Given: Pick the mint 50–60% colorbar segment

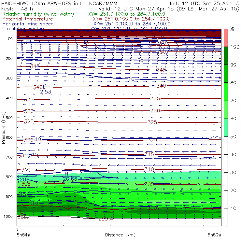Looking at the screenshot, I should [226, 128].
